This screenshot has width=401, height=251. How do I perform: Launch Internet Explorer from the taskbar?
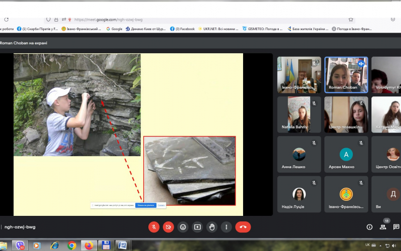point(55,245)
